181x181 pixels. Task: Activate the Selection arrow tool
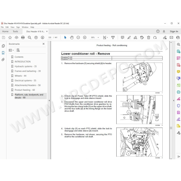point(65,37)
